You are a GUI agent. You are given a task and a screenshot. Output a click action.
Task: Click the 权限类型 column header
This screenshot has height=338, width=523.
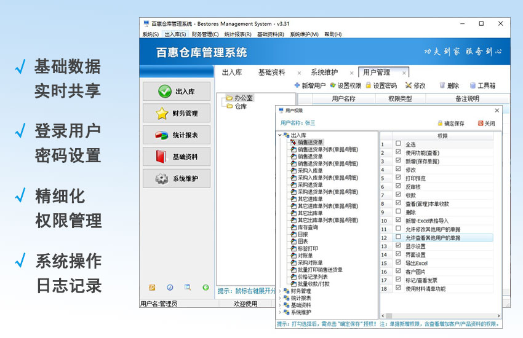click(401, 98)
